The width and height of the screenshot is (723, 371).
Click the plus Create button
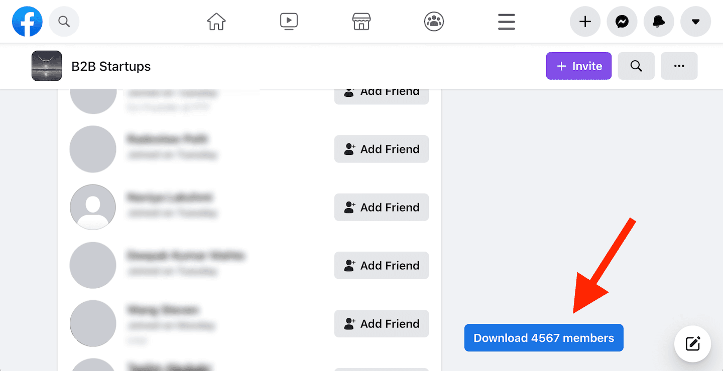click(585, 22)
